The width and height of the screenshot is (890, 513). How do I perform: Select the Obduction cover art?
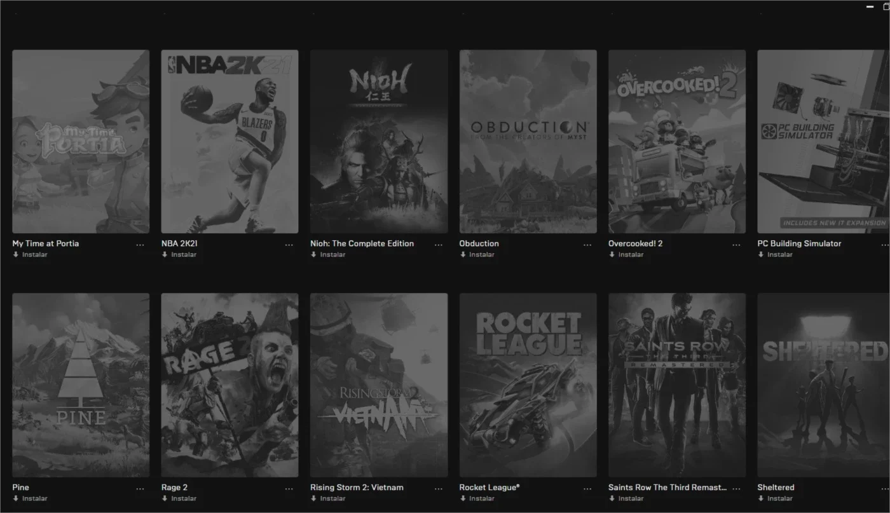pos(528,142)
